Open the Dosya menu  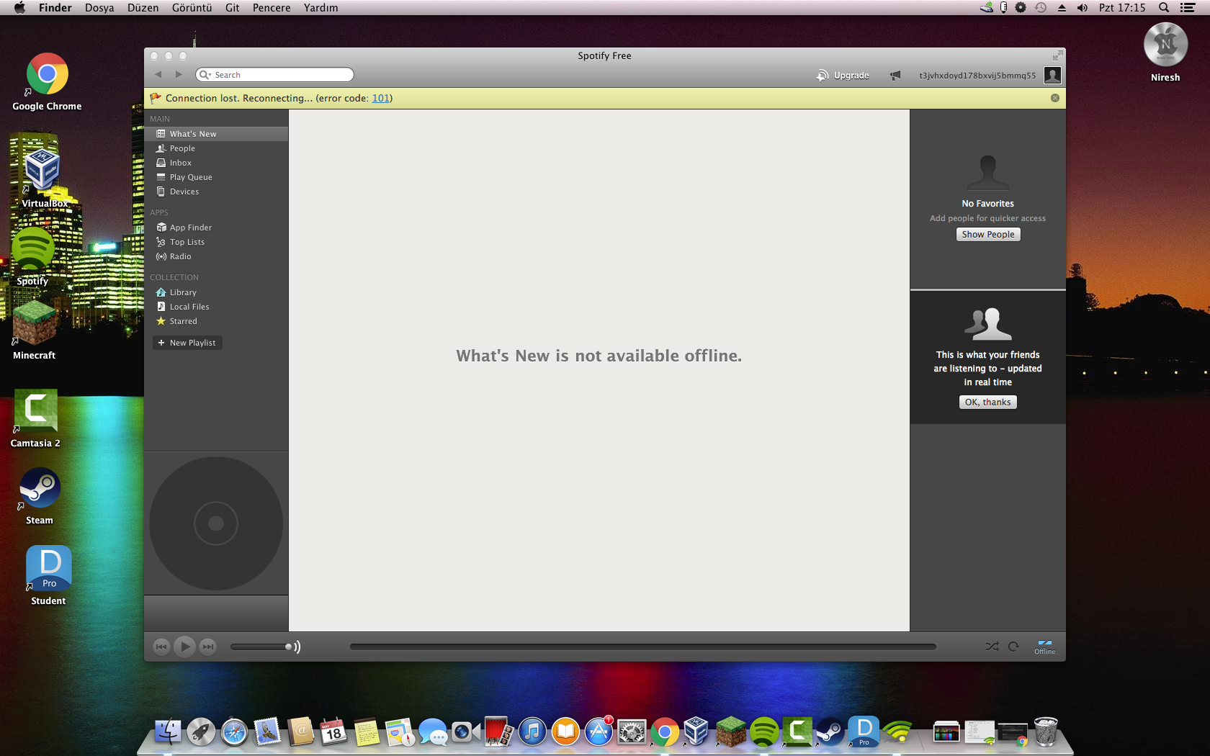pyautogui.click(x=99, y=8)
